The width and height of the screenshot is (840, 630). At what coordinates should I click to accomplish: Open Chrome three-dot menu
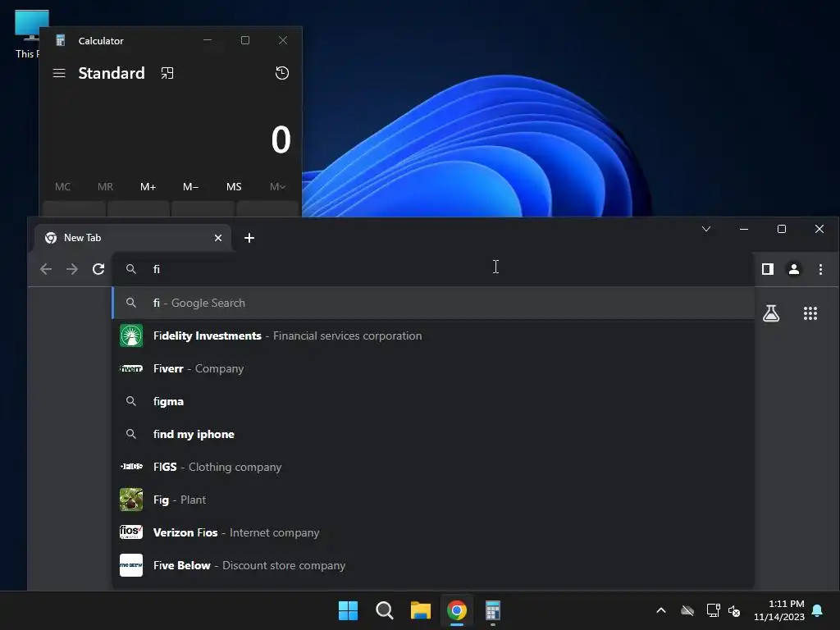pyautogui.click(x=820, y=269)
